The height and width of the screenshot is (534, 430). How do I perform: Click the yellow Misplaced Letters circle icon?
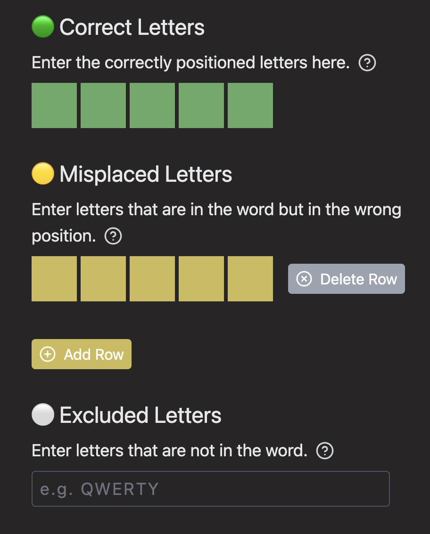42,174
